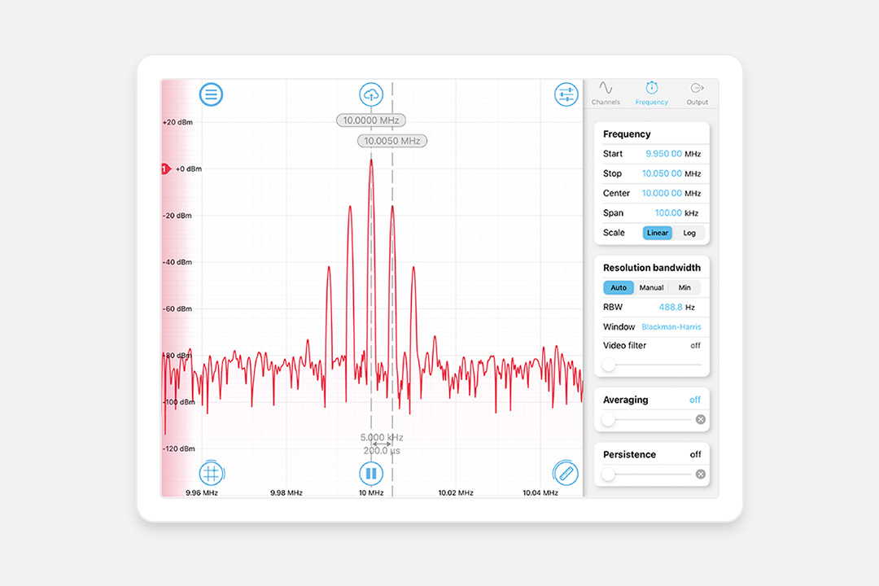Image resolution: width=879 pixels, height=586 pixels.
Task: Select the measurement pencil tool bottom right
Action: [566, 474]
